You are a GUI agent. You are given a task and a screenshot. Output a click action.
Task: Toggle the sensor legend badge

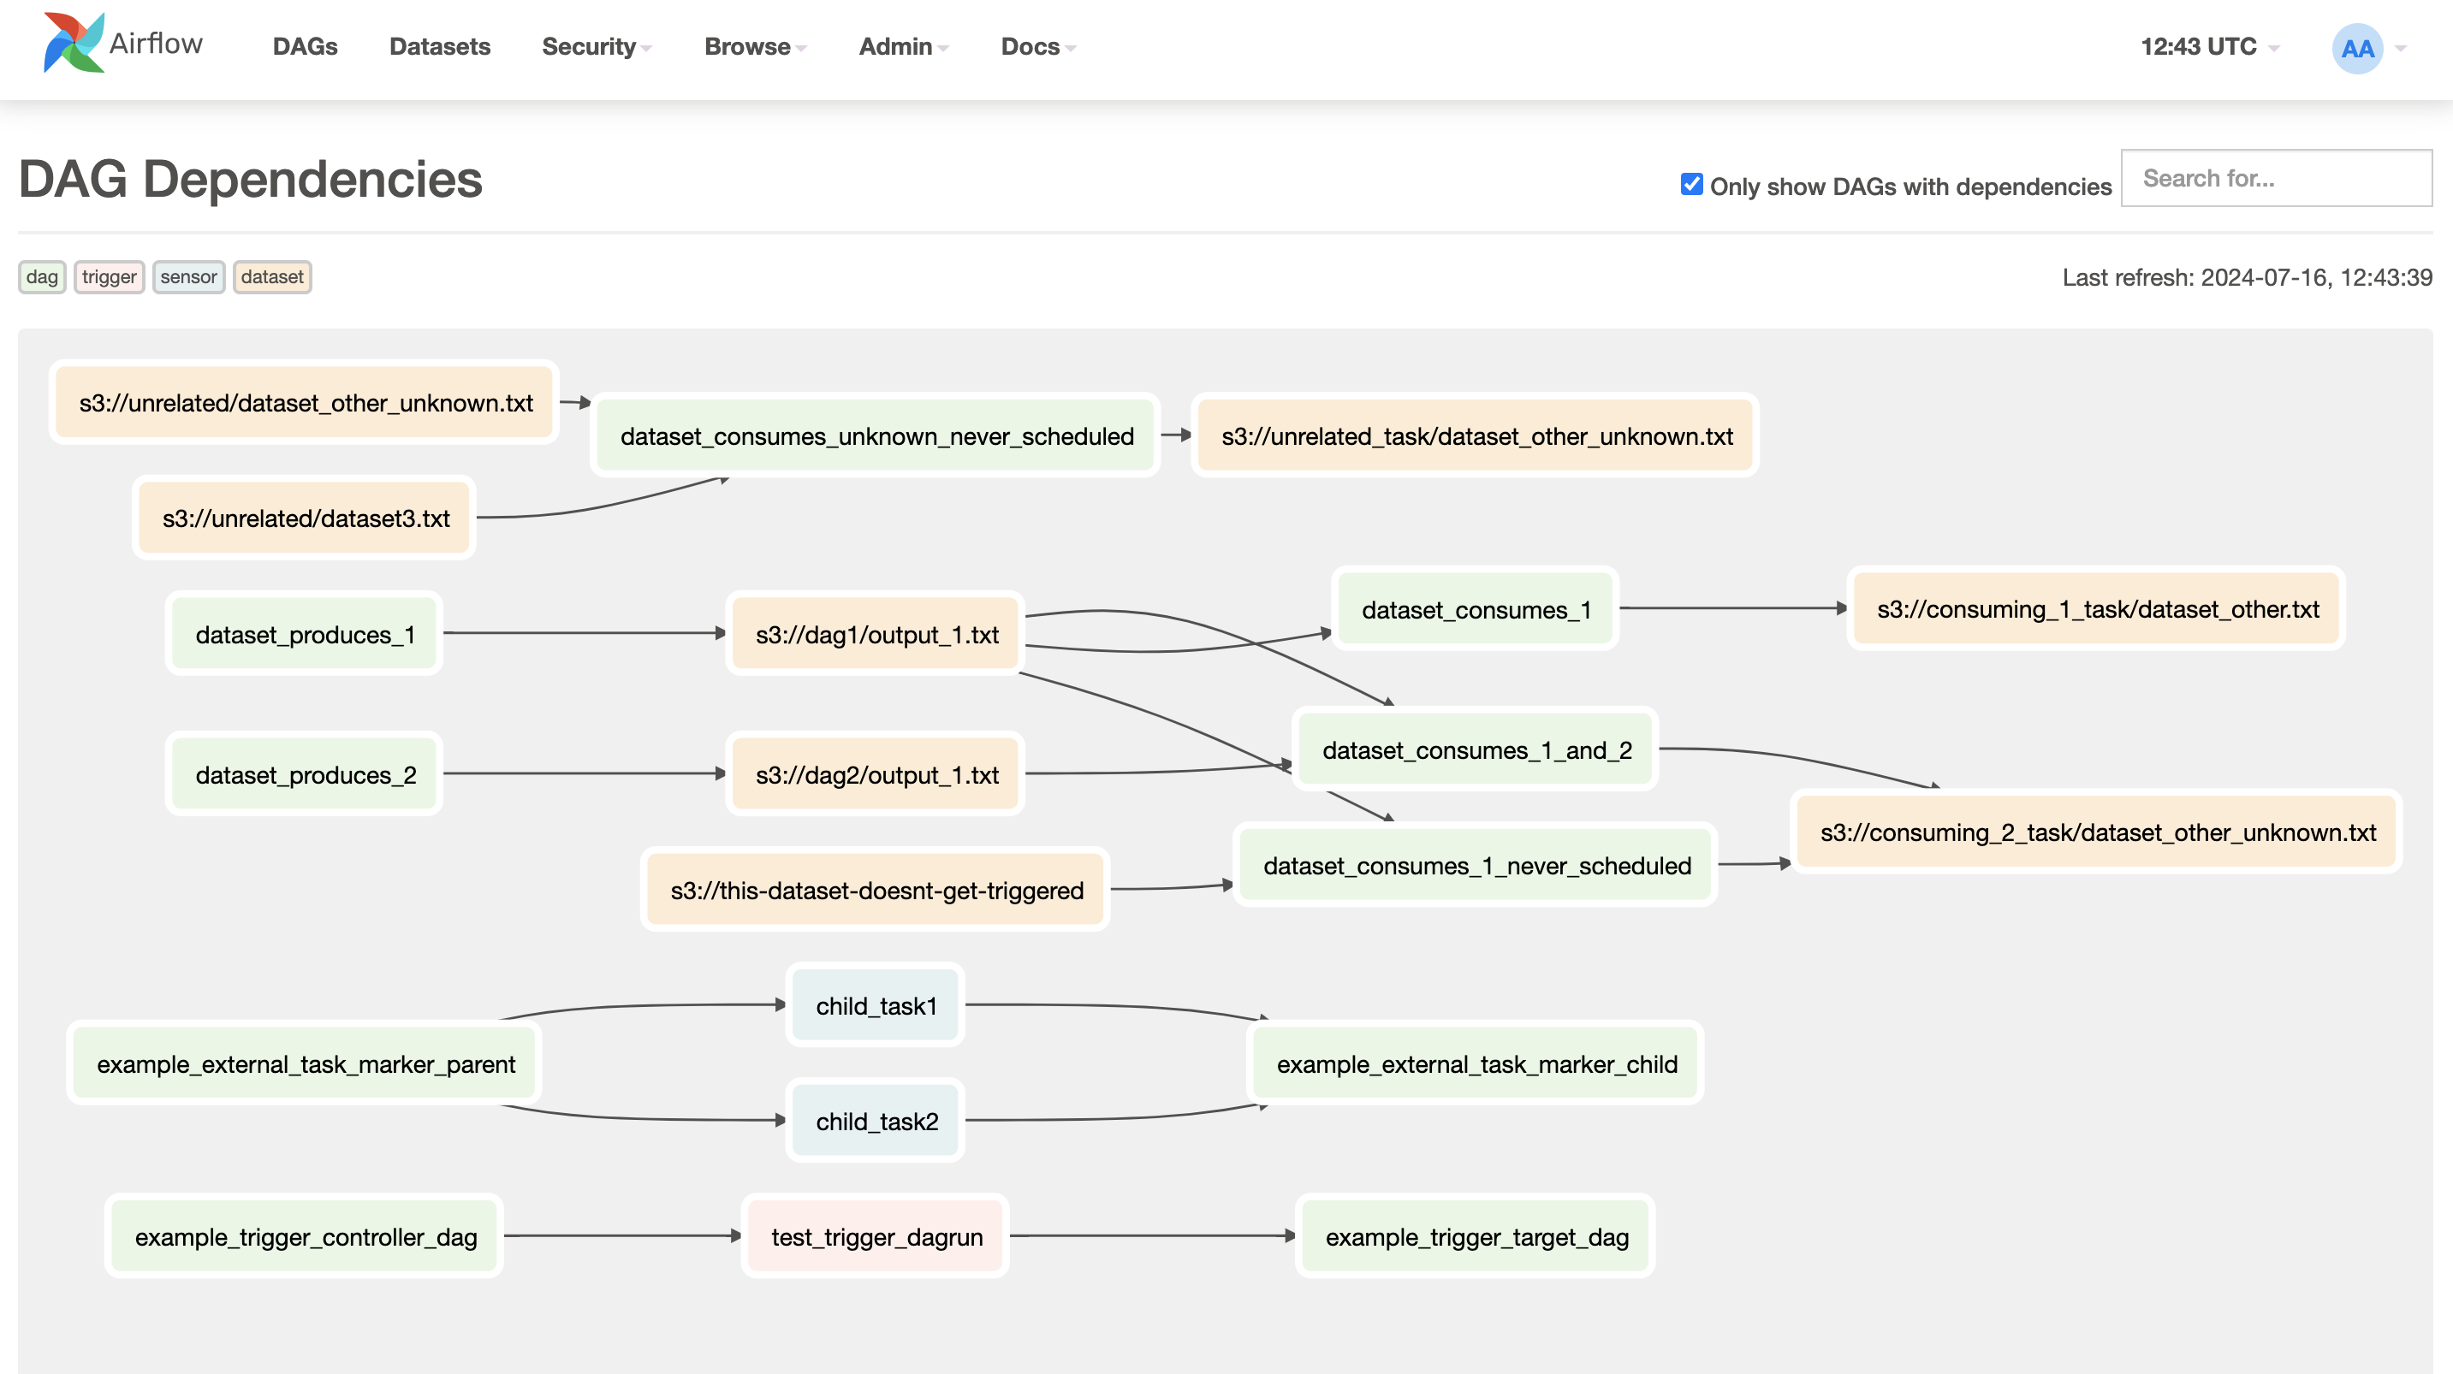187,277
